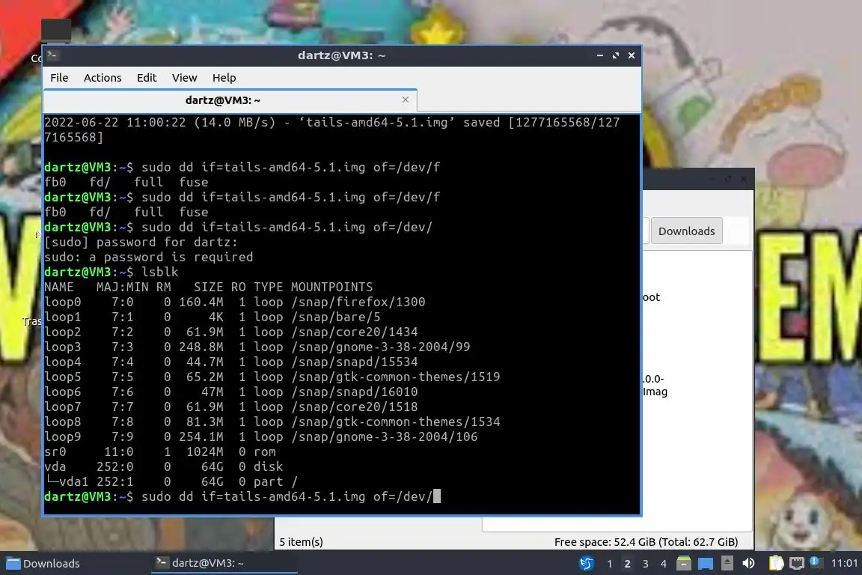Click the 'loop5' device name
Viewport: 862px width, 575px height.
pos(63,377)
